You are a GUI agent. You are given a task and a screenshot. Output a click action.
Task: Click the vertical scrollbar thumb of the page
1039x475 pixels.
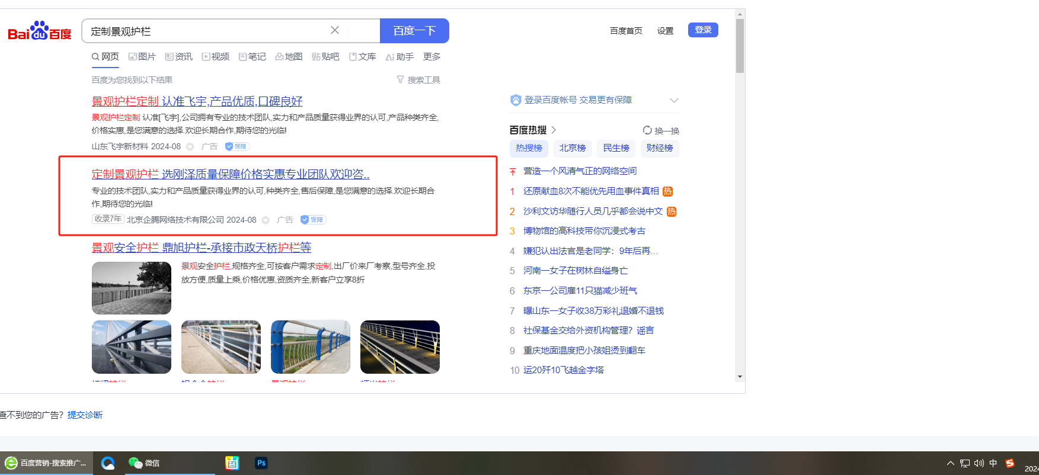coord(740,46)
